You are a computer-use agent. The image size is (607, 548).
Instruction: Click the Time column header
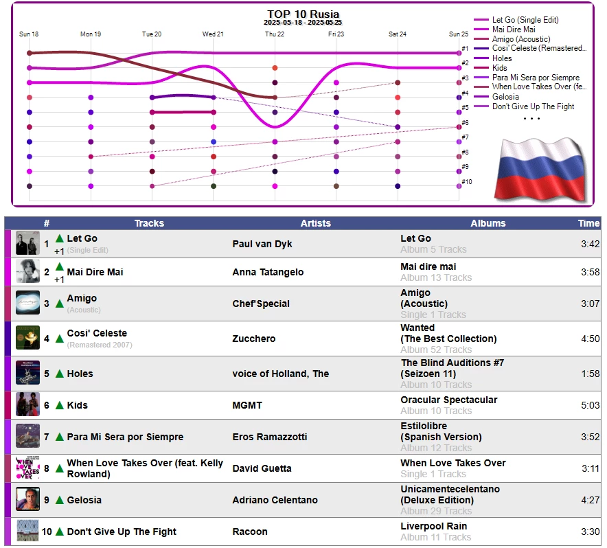click(588, 223)
